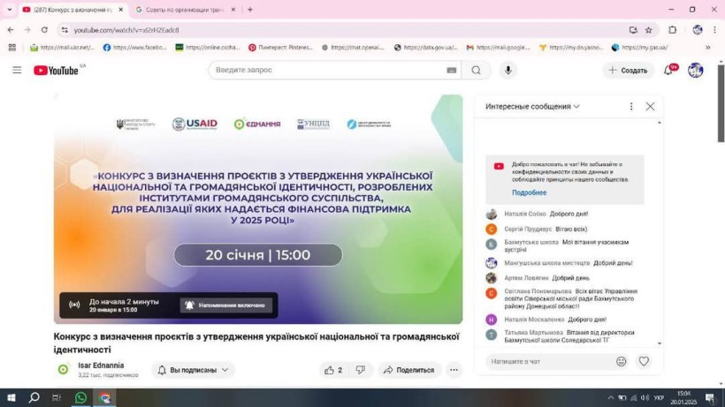
Task: Open the Chrome profile avatar
Action: pyautogui.click(x=698, y=30)
